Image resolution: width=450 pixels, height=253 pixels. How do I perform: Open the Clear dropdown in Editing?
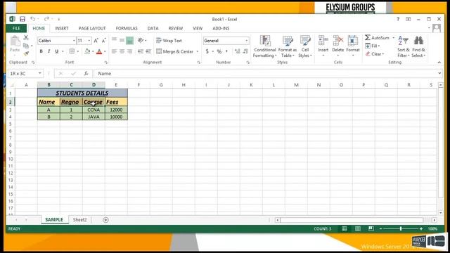pos(375,54)
